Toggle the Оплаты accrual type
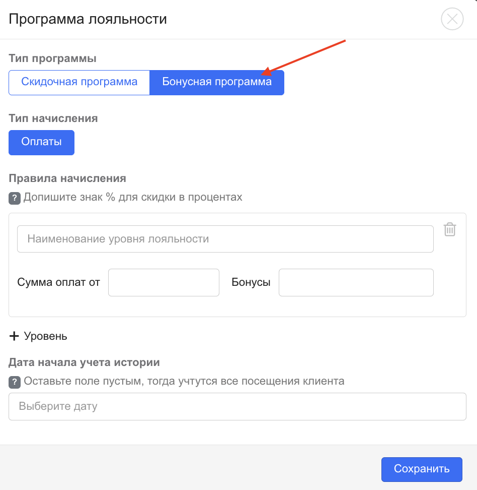 [41, 142]
